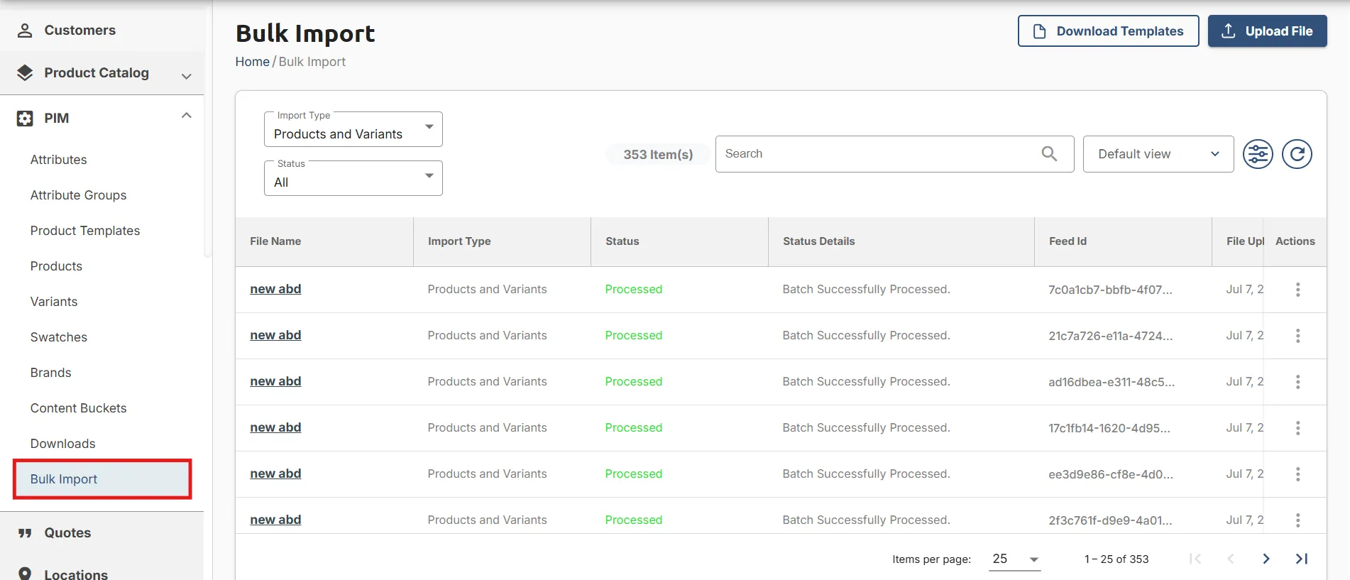Open Products in sidebar
This screenshot has width=1350, height=580.
point(56,266)
